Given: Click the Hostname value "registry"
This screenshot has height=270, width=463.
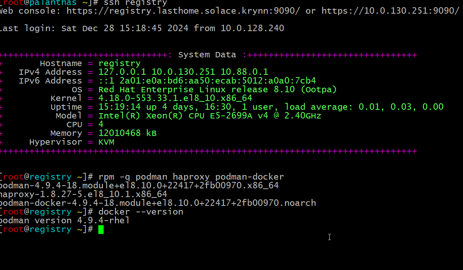Looking at the screenshot, I should (119, 63).
